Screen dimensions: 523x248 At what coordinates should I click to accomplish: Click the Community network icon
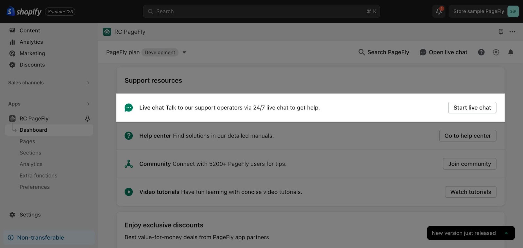point(129,164)
